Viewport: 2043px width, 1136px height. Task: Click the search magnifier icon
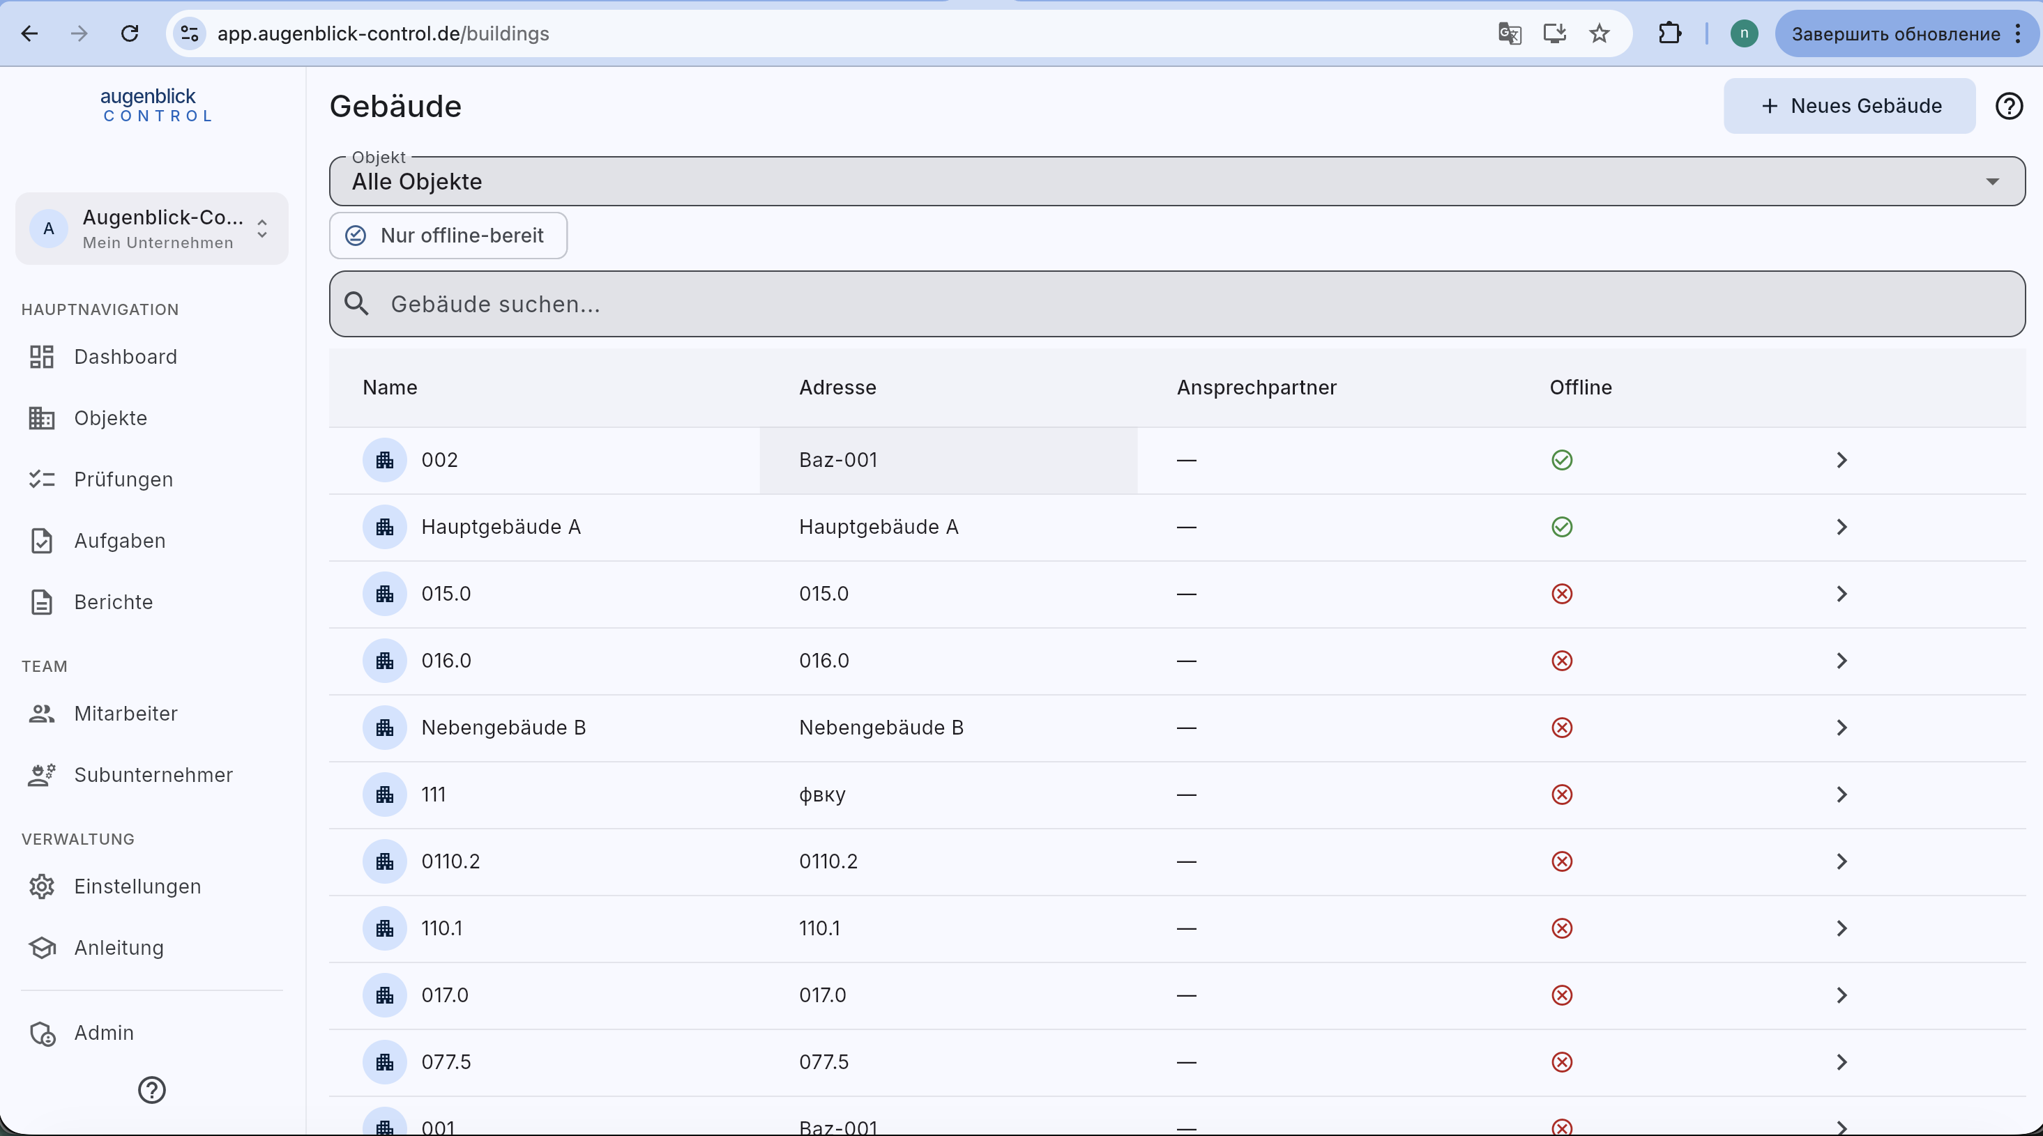[357, 304]
